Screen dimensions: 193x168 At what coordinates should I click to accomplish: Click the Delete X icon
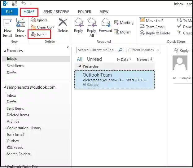point(63,22)
